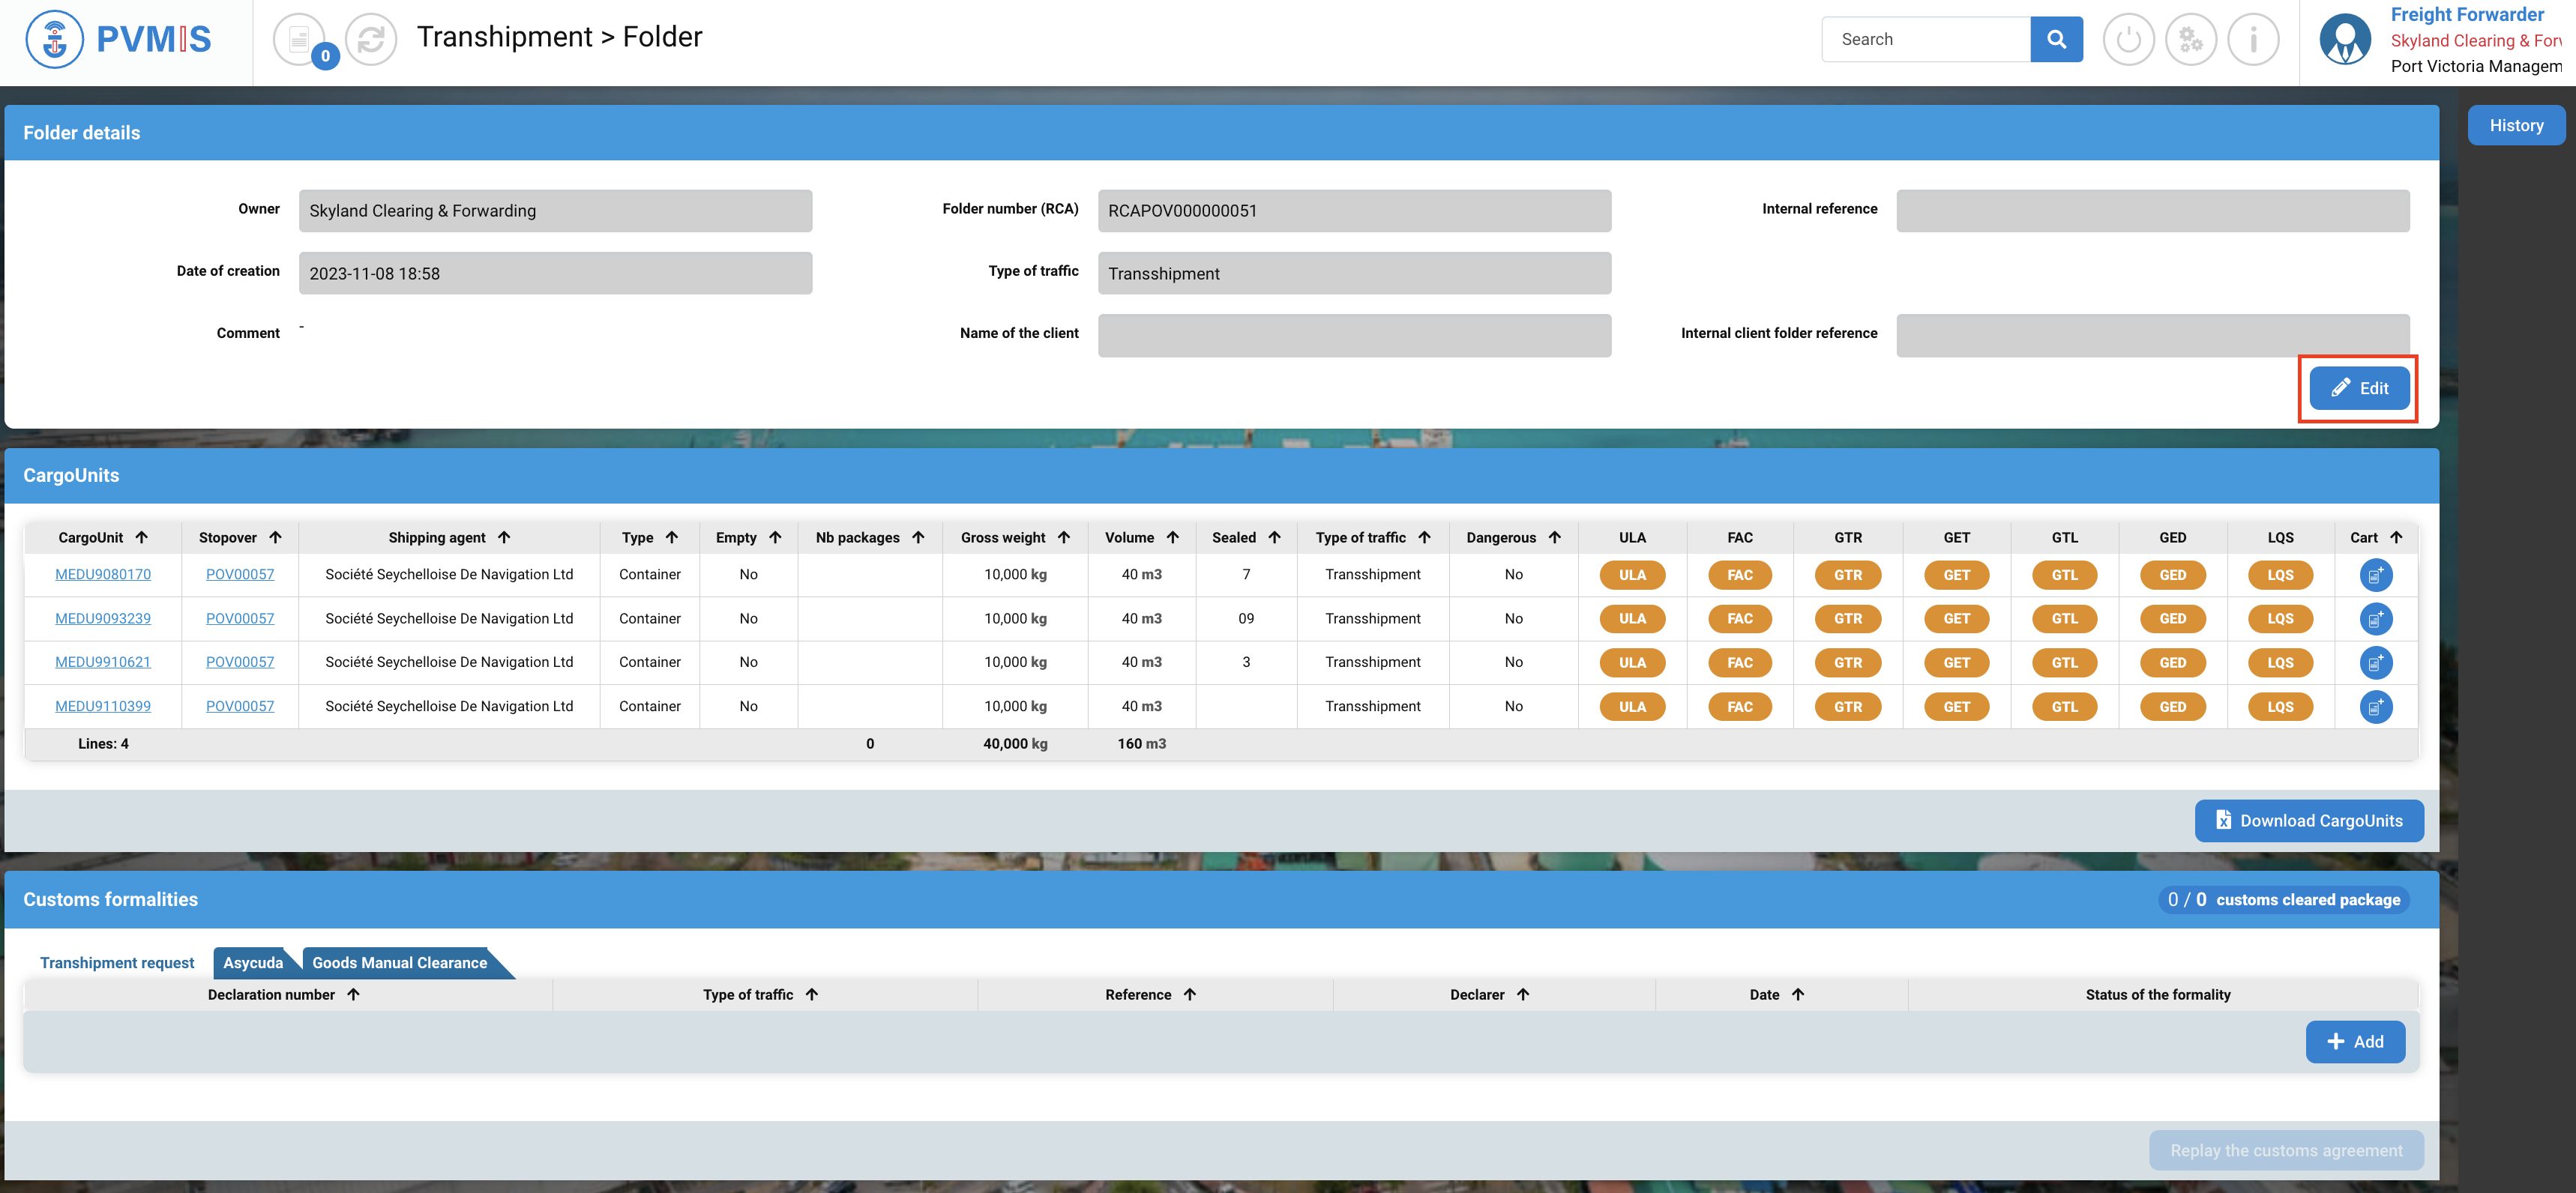Focus the Search input field

point(1925,39)
